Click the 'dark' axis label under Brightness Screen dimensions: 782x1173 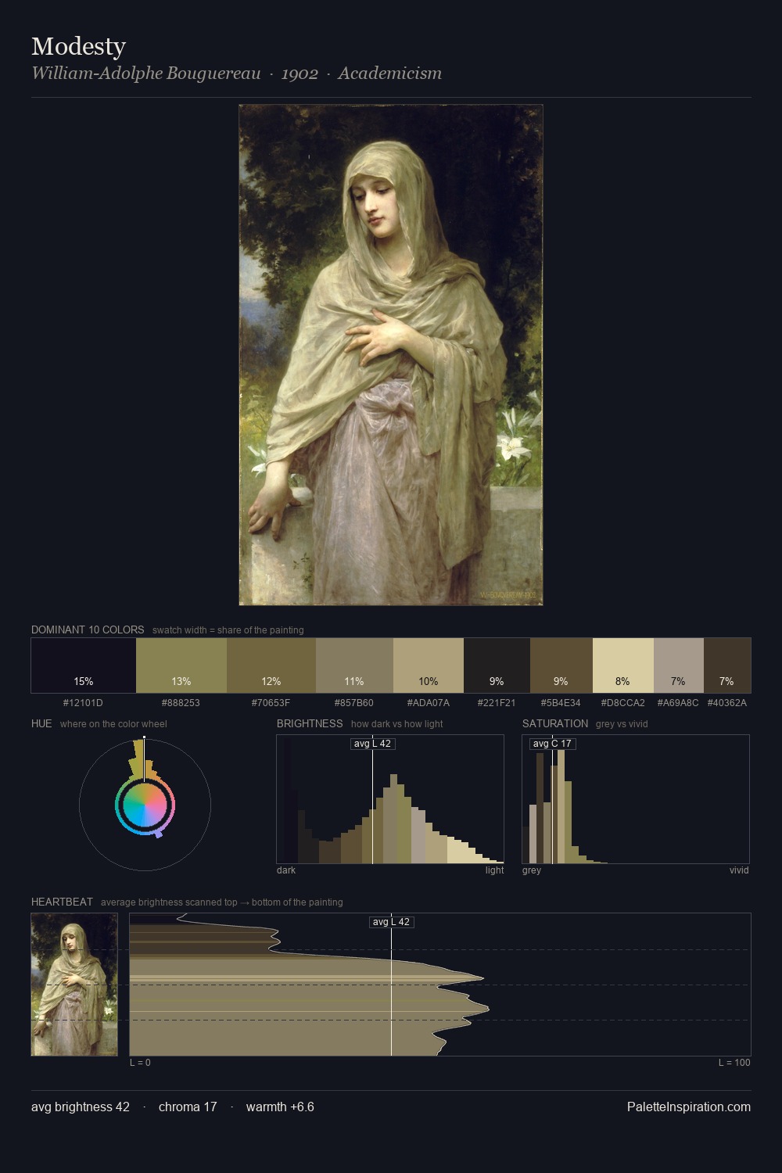click(286, 870)
